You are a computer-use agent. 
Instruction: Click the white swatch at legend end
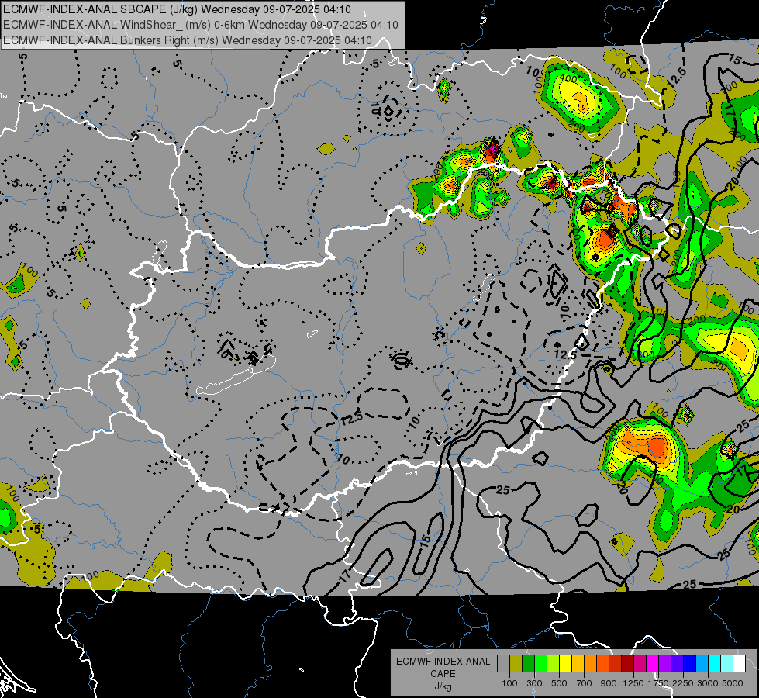[740, 664]
